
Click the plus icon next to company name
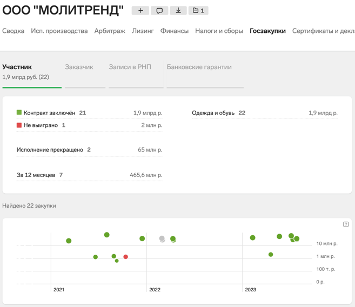click(140, 10)
